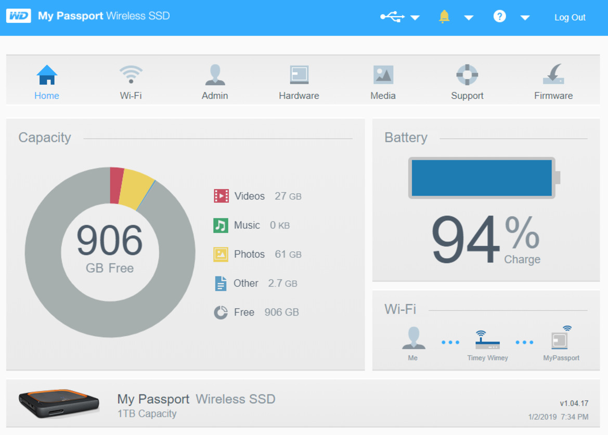Click the Support lifebuoy icon
Screen dimensions: 608x435
[x=467, y=75]
